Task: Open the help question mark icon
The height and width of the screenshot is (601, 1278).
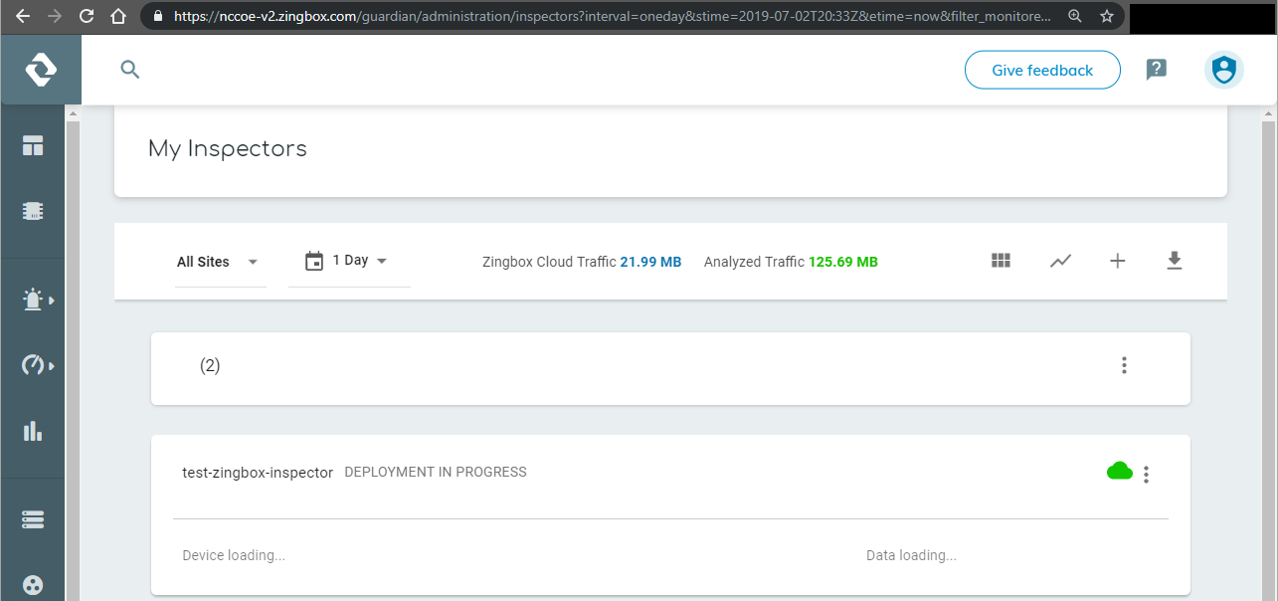Action: [1156, 70]
